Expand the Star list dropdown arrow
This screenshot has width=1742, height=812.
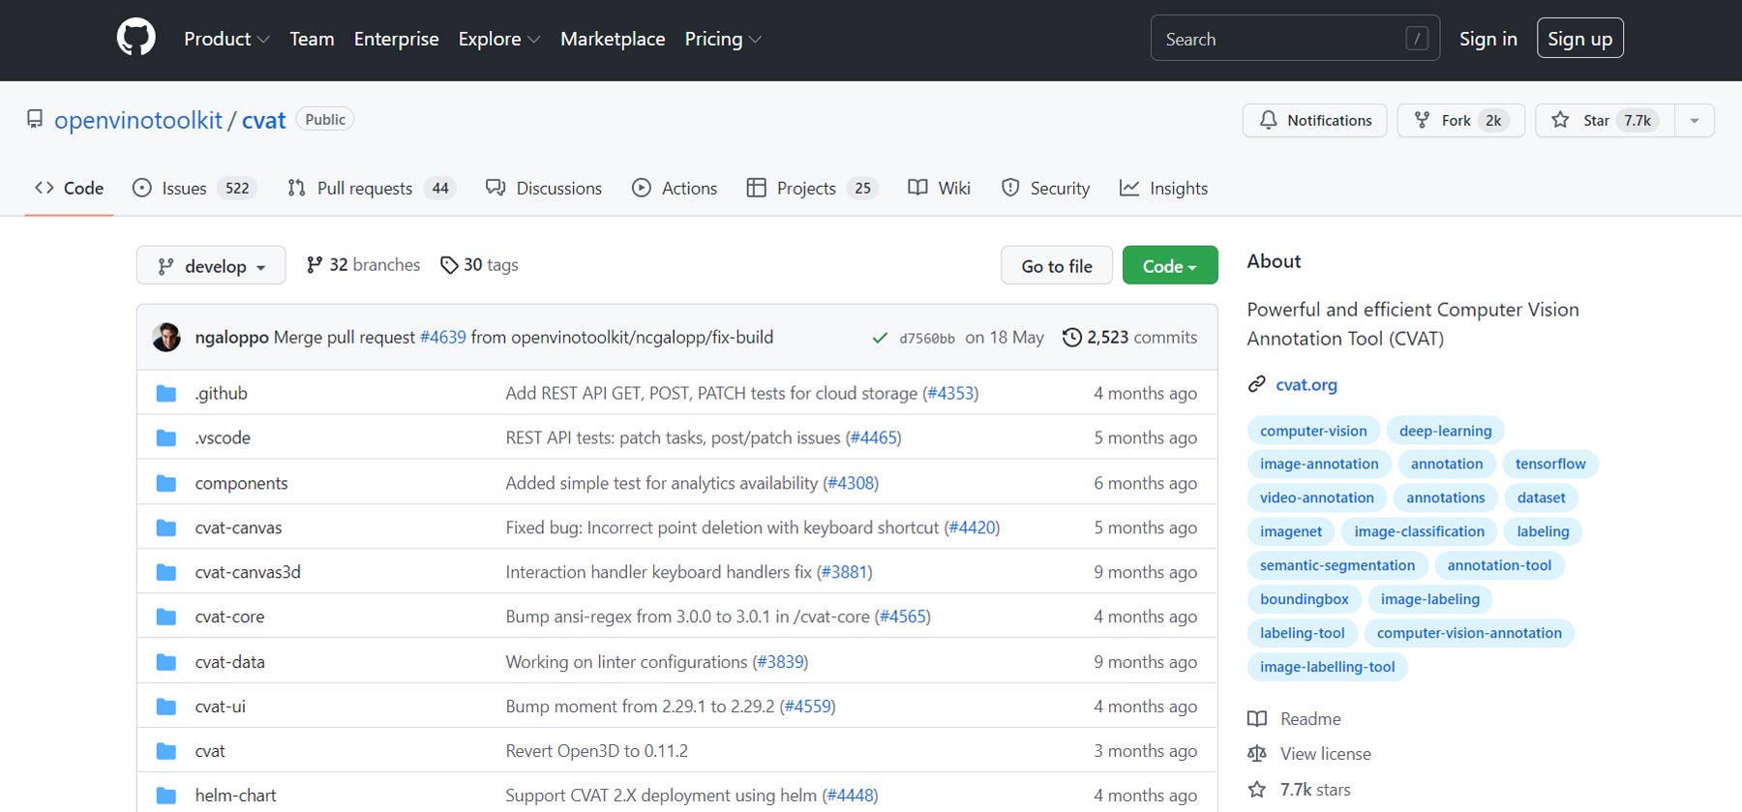click(1695, 120)
